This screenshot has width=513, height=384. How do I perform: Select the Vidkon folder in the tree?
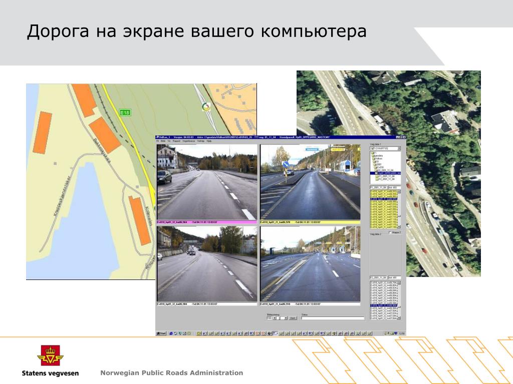[378, 158]
